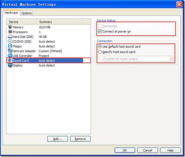Open Help for this dialog
The image size is (185, 157).
(x=170, y=150)
